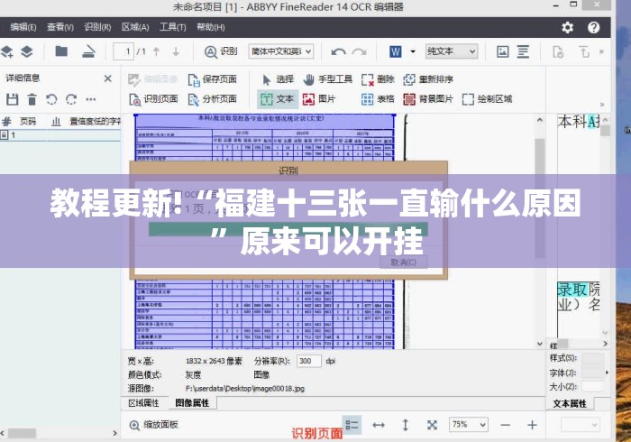The width and height of the screenshot is (631, 442).
Task: Click 识别页面 recognize page
Action: pos(153,99)
